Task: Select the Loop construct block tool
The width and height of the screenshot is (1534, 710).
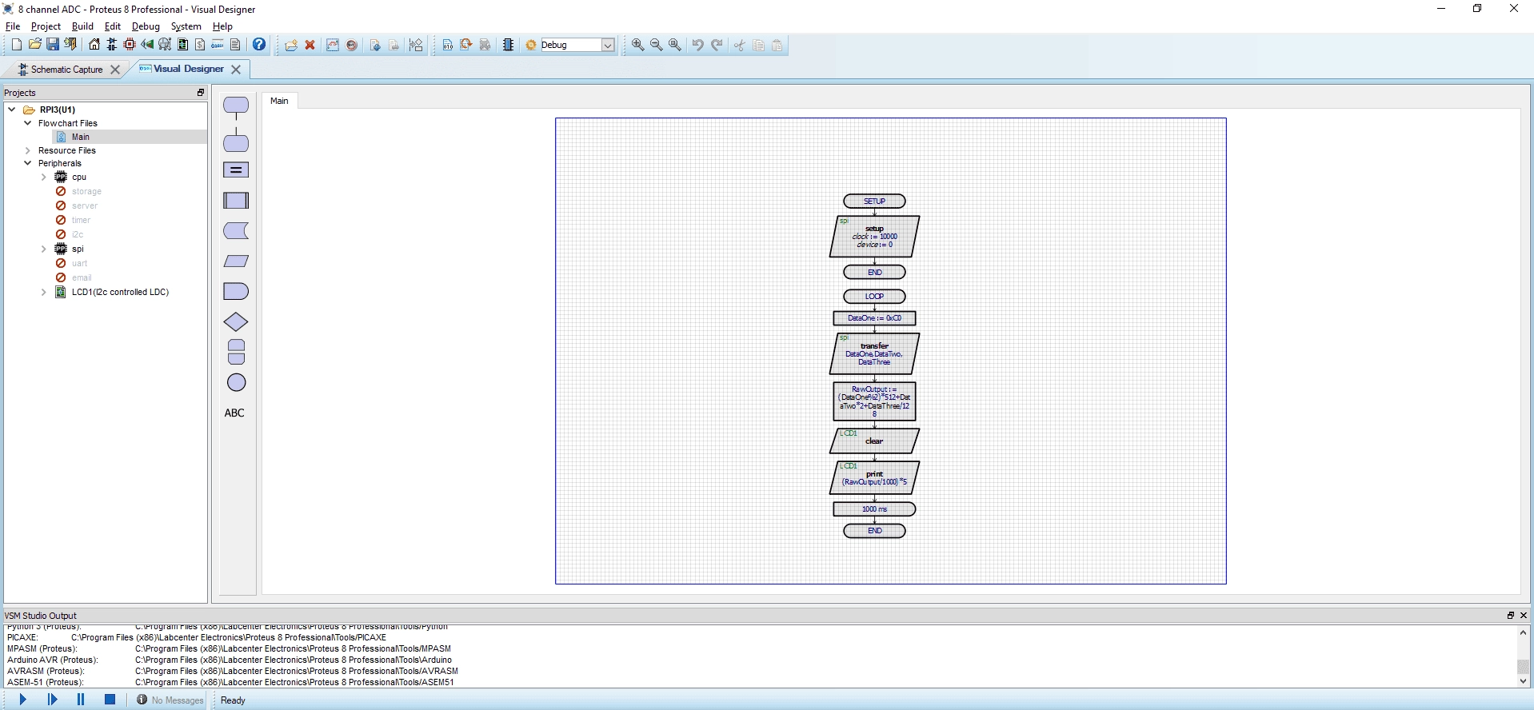Action: 236,352
